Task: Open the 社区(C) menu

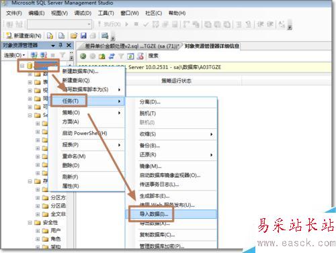Action: (x=153, y=13)
